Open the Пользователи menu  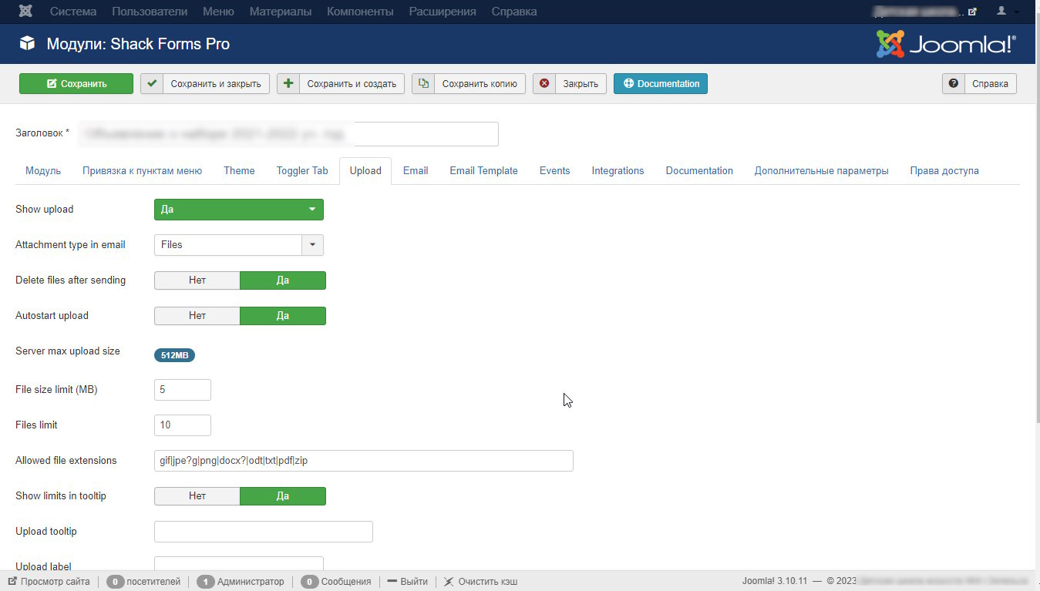[150, 12]
